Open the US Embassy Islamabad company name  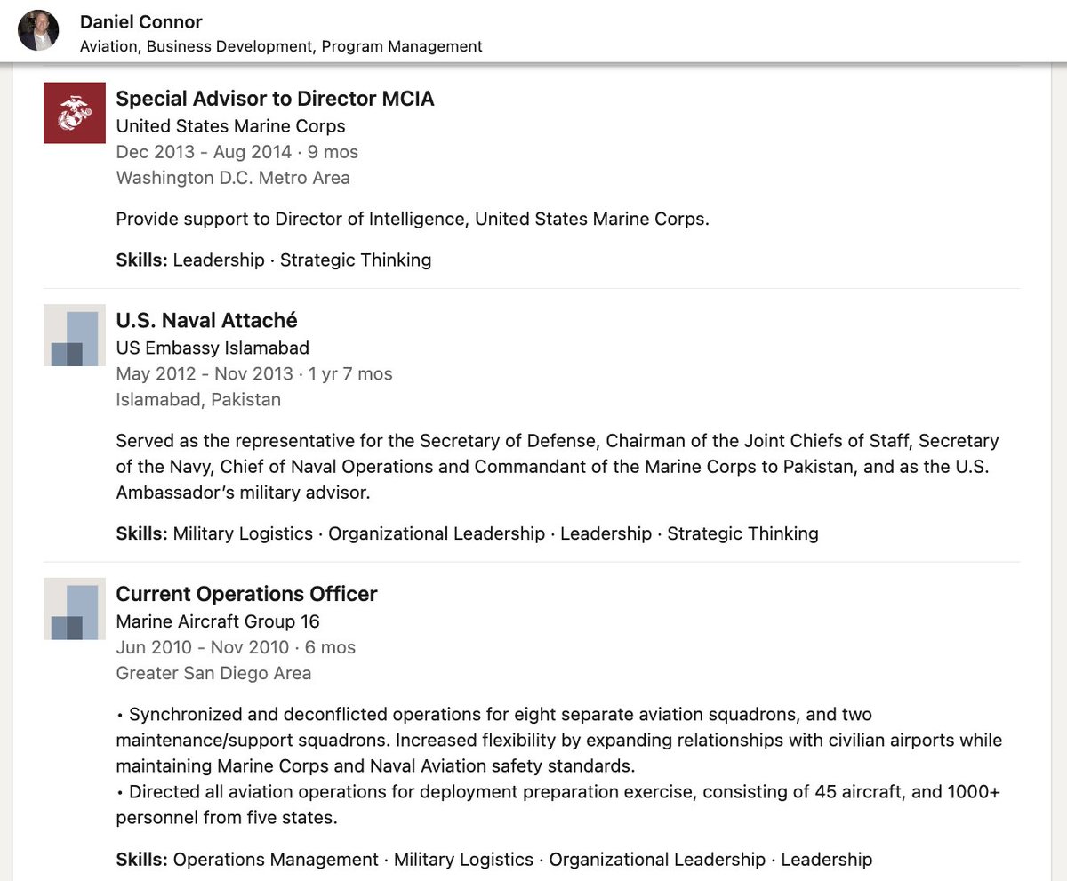tap(213, 348)
